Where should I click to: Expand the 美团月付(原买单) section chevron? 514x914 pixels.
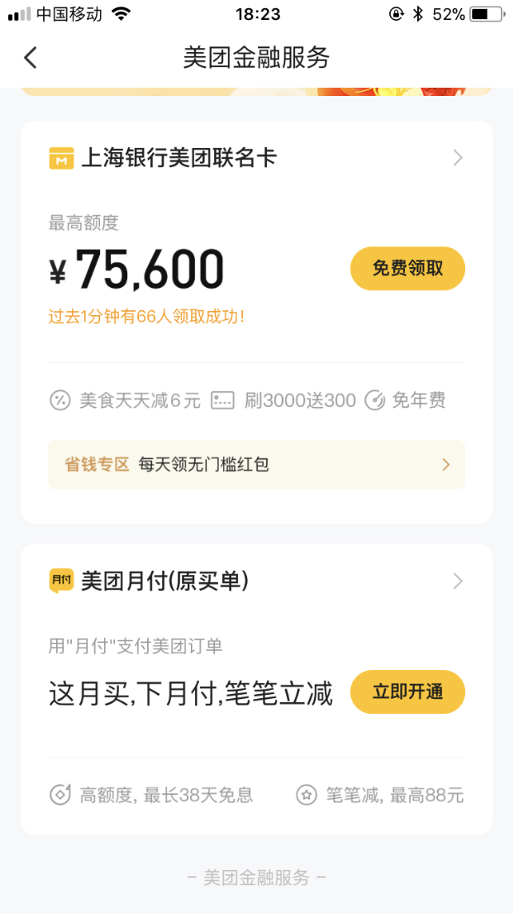456,581
